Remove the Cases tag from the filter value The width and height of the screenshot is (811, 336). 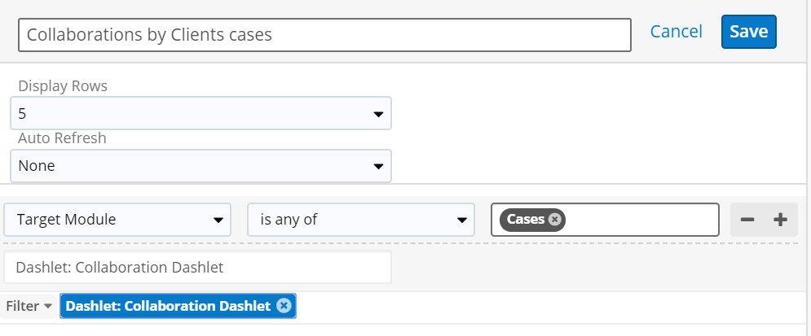pos(554,220)
